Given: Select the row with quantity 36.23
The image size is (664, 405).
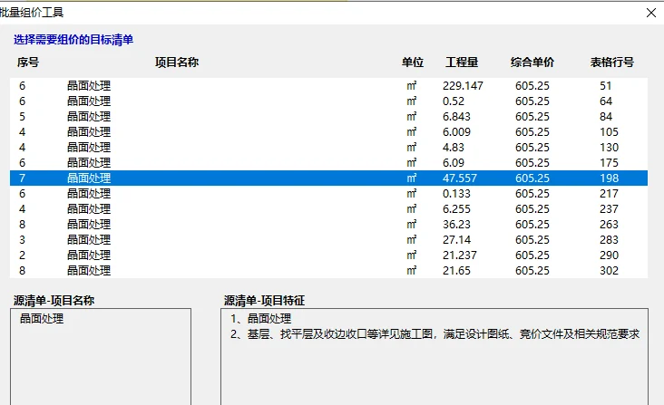Looking at the screenshot, I should pos(328,224).
